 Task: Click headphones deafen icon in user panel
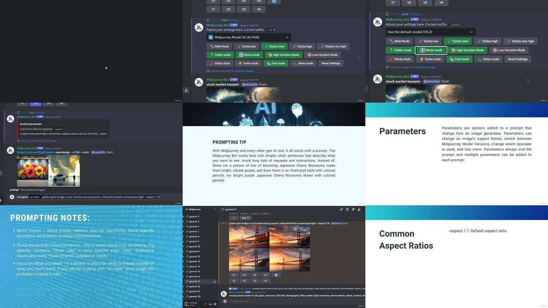coord(210,304)
